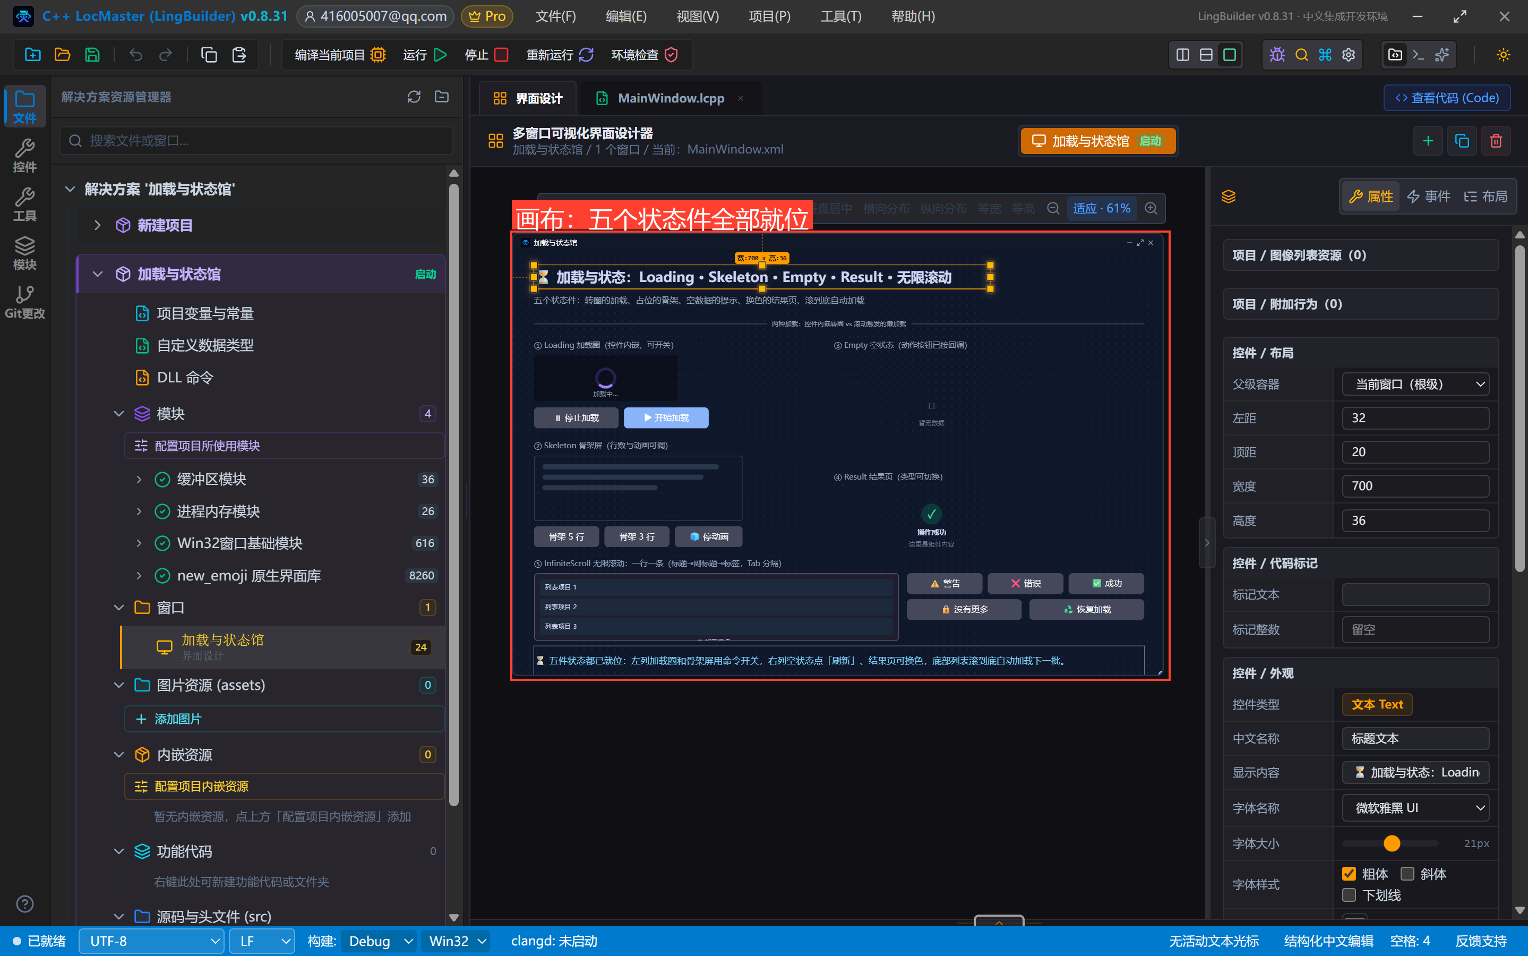Open the Git更改 sidebar panel
Screen dimensions: 1528x956
tap(24, 302)
